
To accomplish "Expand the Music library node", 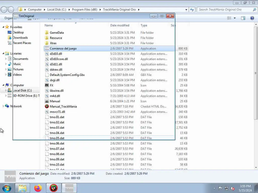I will pyautogui.click(x=6, y=64).
